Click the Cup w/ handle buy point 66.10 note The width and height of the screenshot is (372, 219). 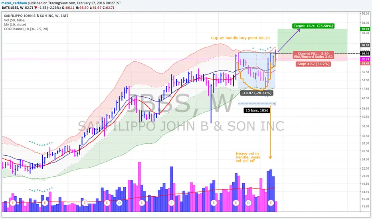click(240, 38)
